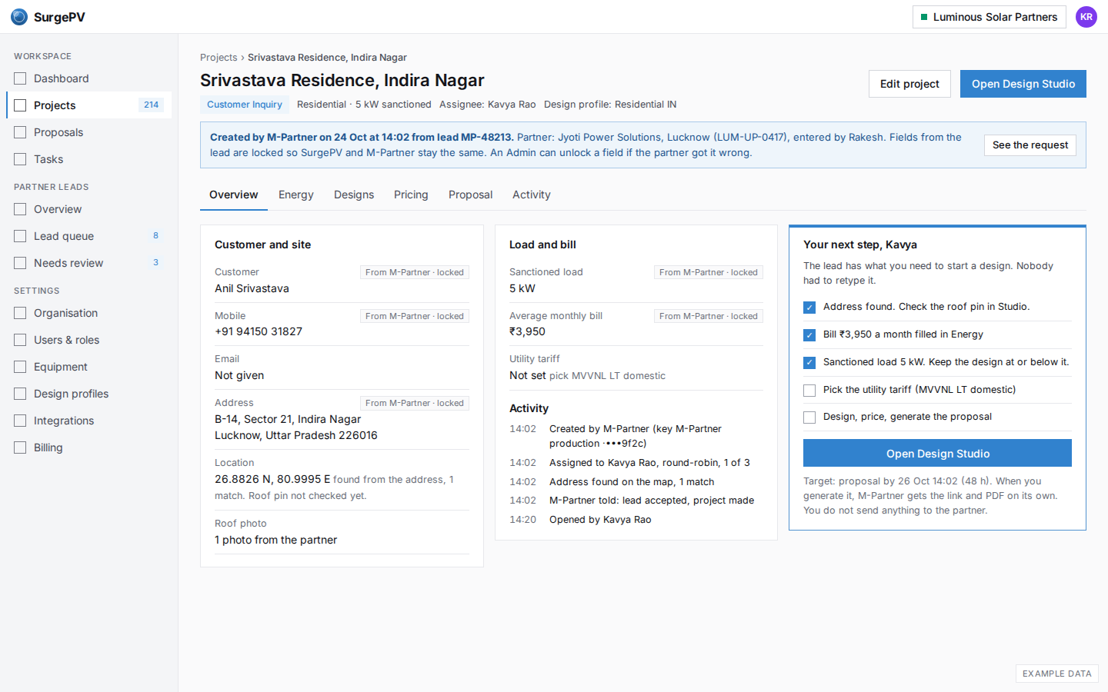Select the Equipment sidebar icon
Image resolution: width=1108 pixels, height=692 pixels.
[20, 367]
